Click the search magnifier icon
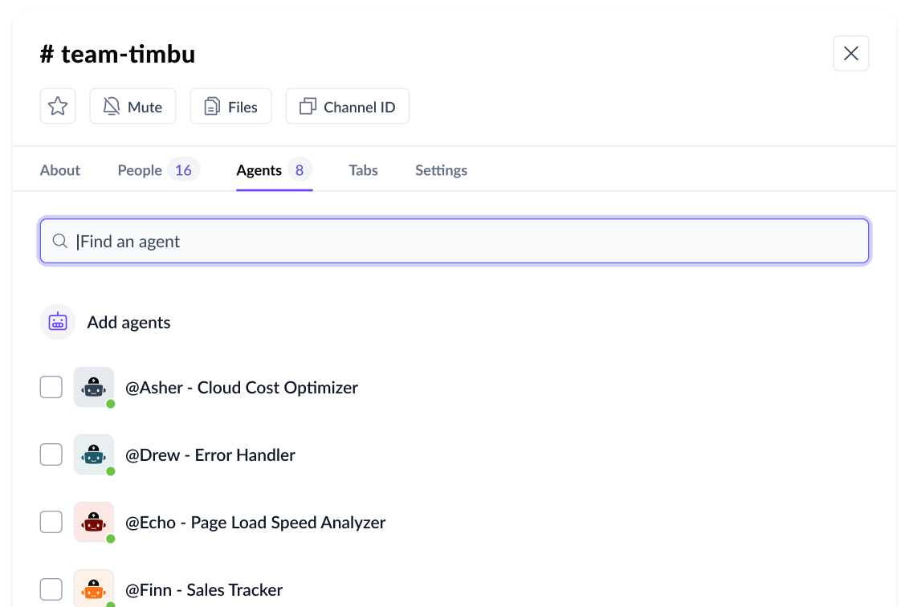Image resolution: width=909 pixels, height=607 pixels. tap(59, 242)
